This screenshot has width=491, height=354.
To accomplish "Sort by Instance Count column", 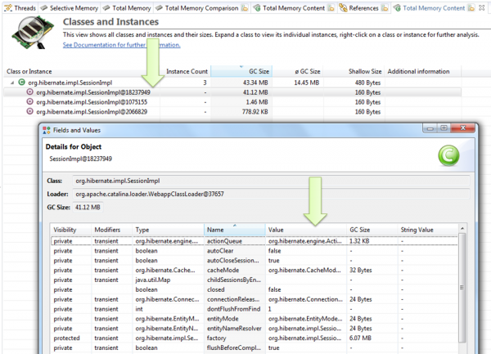I will pos(187,71).
